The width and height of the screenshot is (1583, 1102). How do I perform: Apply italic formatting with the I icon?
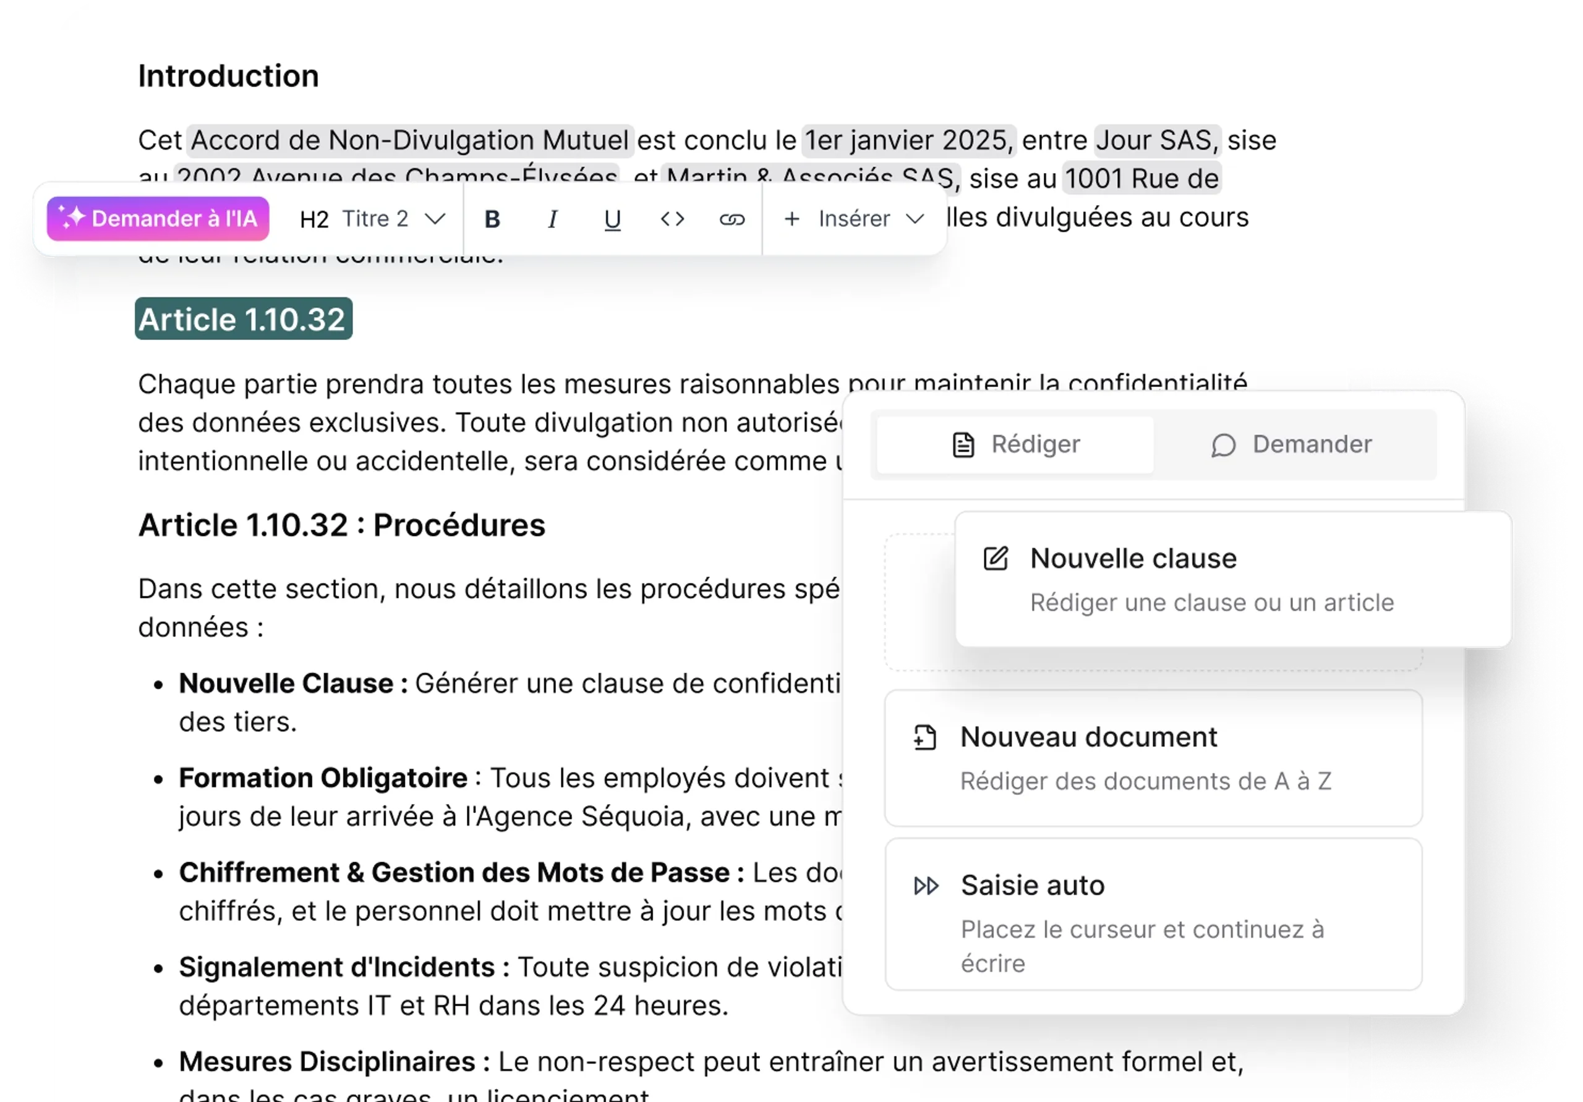click(x=552, y=219)
